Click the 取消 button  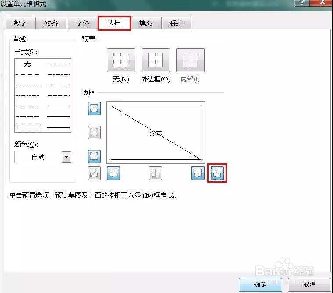pyautogui.click(x=309, y=285)
